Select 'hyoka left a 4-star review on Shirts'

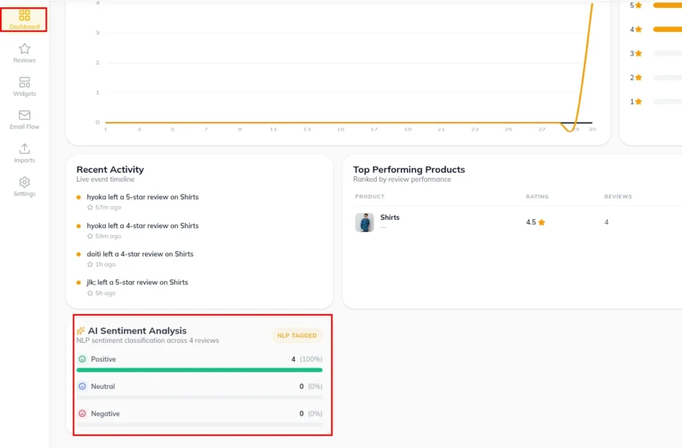tap(143, 226)
